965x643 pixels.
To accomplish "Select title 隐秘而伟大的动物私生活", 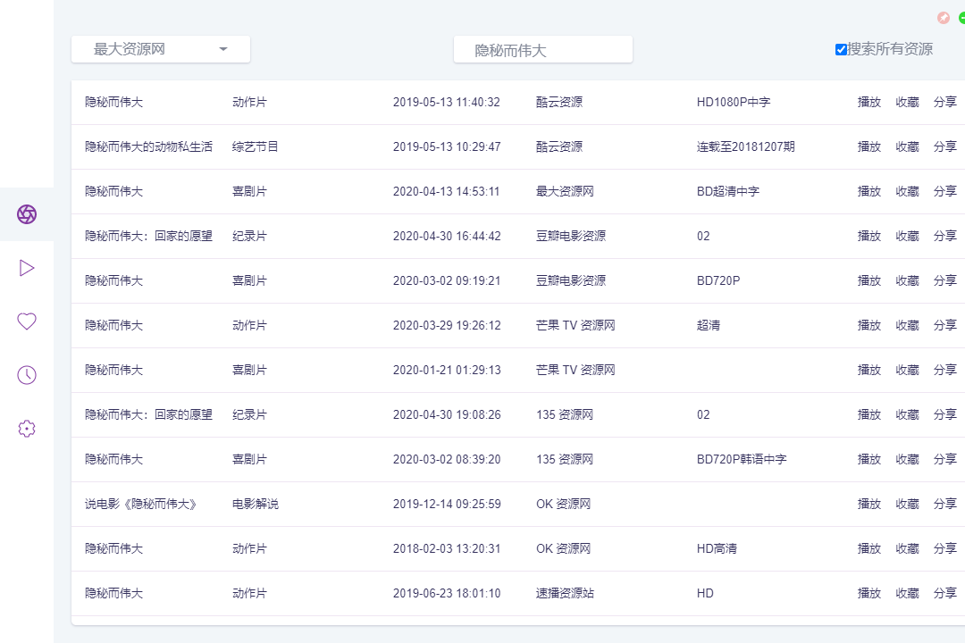I will 148,146.
